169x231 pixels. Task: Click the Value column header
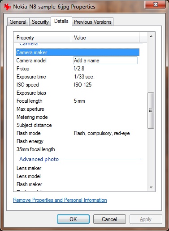click(105, 38)
